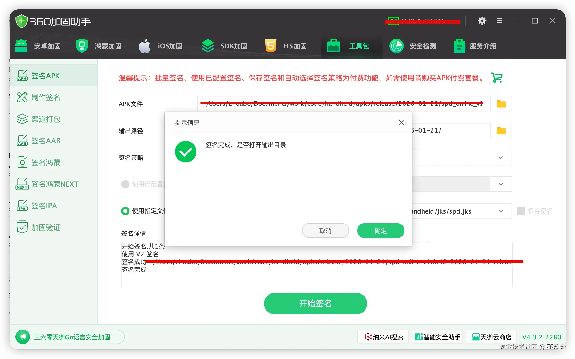Switch to 安卓加固 tab

point(38,46)
